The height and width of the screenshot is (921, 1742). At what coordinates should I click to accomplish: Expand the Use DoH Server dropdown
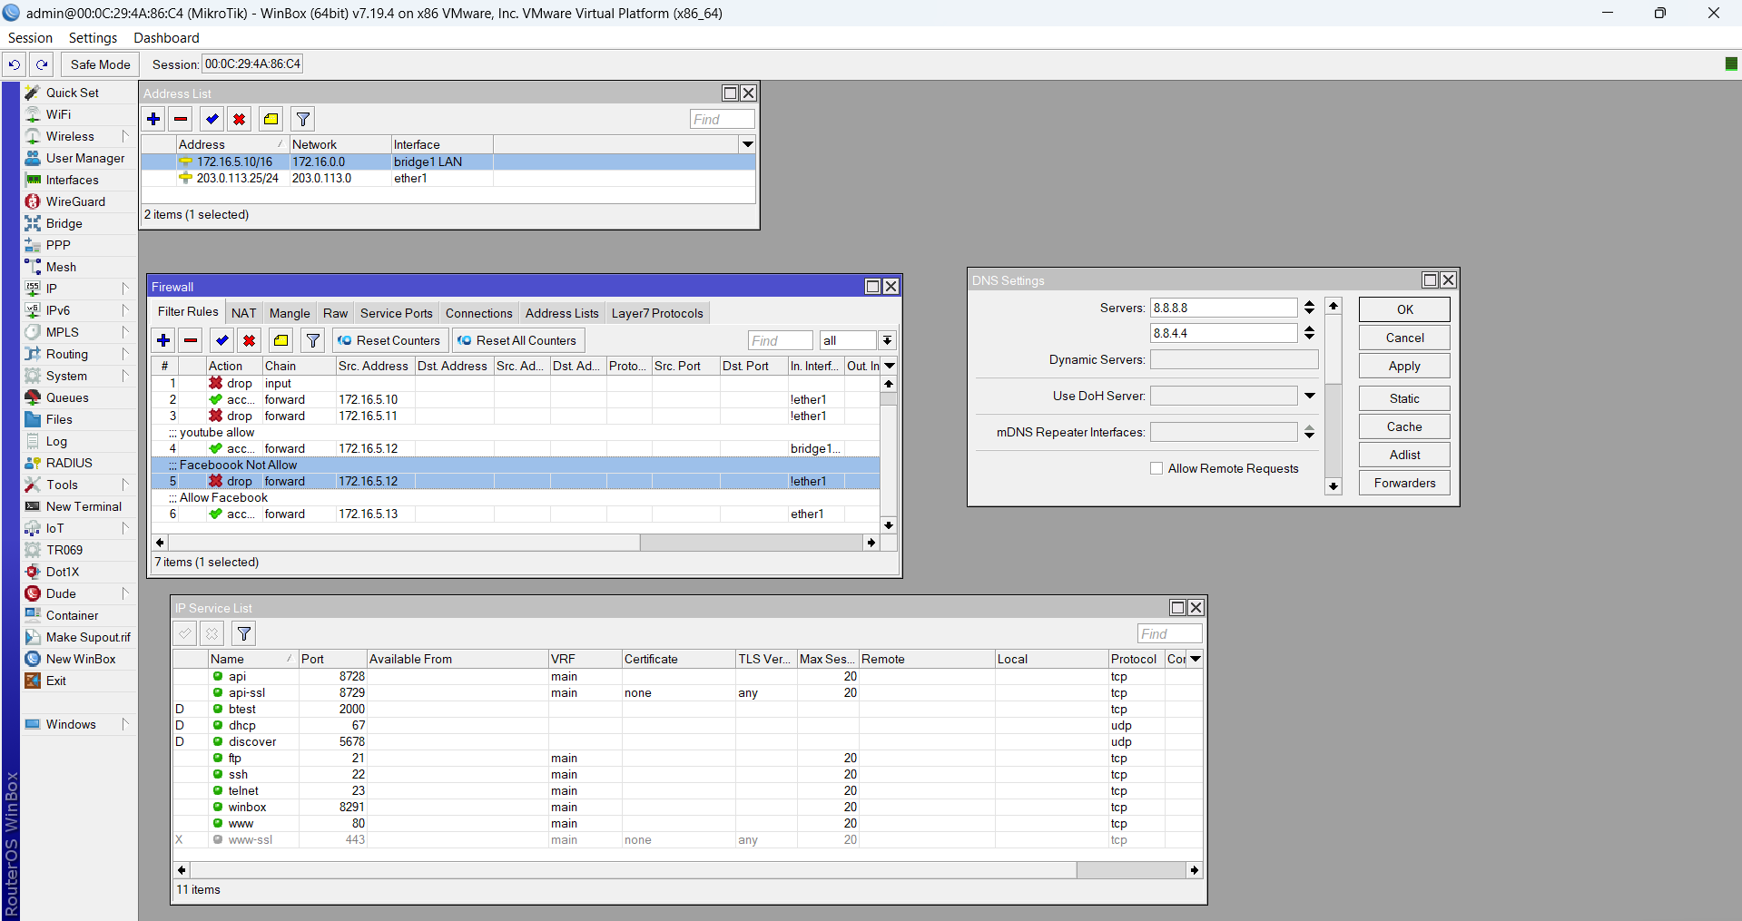1309,396
